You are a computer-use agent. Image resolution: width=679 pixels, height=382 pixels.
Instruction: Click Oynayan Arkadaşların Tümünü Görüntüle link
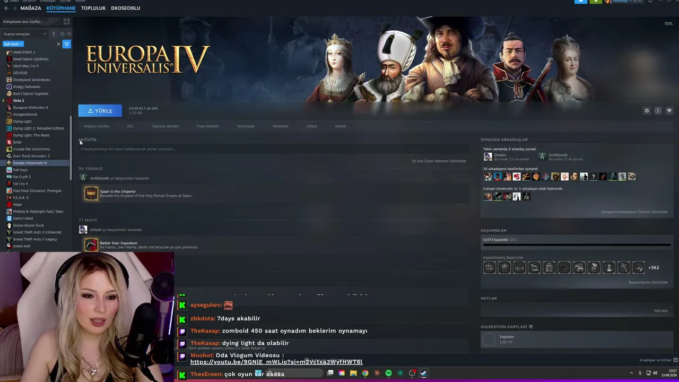point(634,212)
